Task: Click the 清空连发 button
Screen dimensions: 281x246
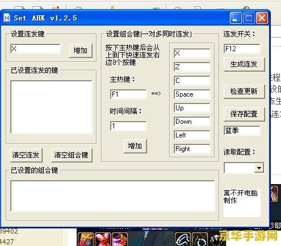Action: [x=26, y=155]
